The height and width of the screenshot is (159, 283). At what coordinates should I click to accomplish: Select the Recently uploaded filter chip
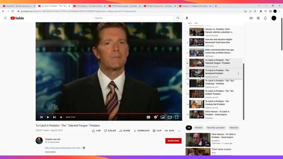tap(216, 128)
